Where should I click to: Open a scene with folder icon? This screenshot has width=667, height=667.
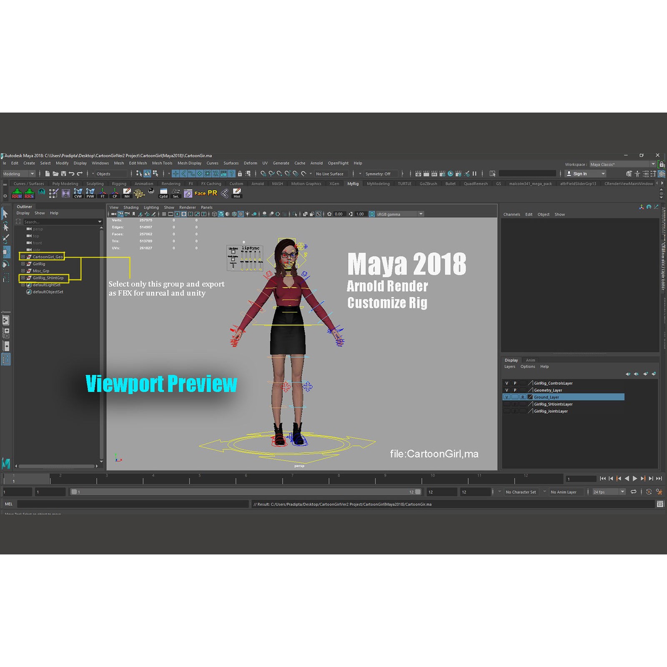[x=55, y=174]
